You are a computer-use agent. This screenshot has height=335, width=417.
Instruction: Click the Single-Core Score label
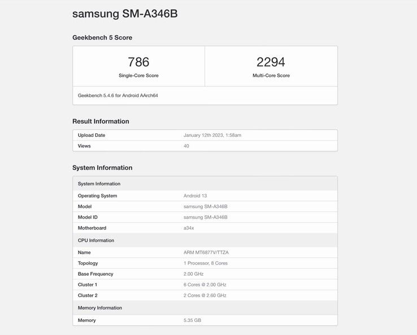click(138, 76)
